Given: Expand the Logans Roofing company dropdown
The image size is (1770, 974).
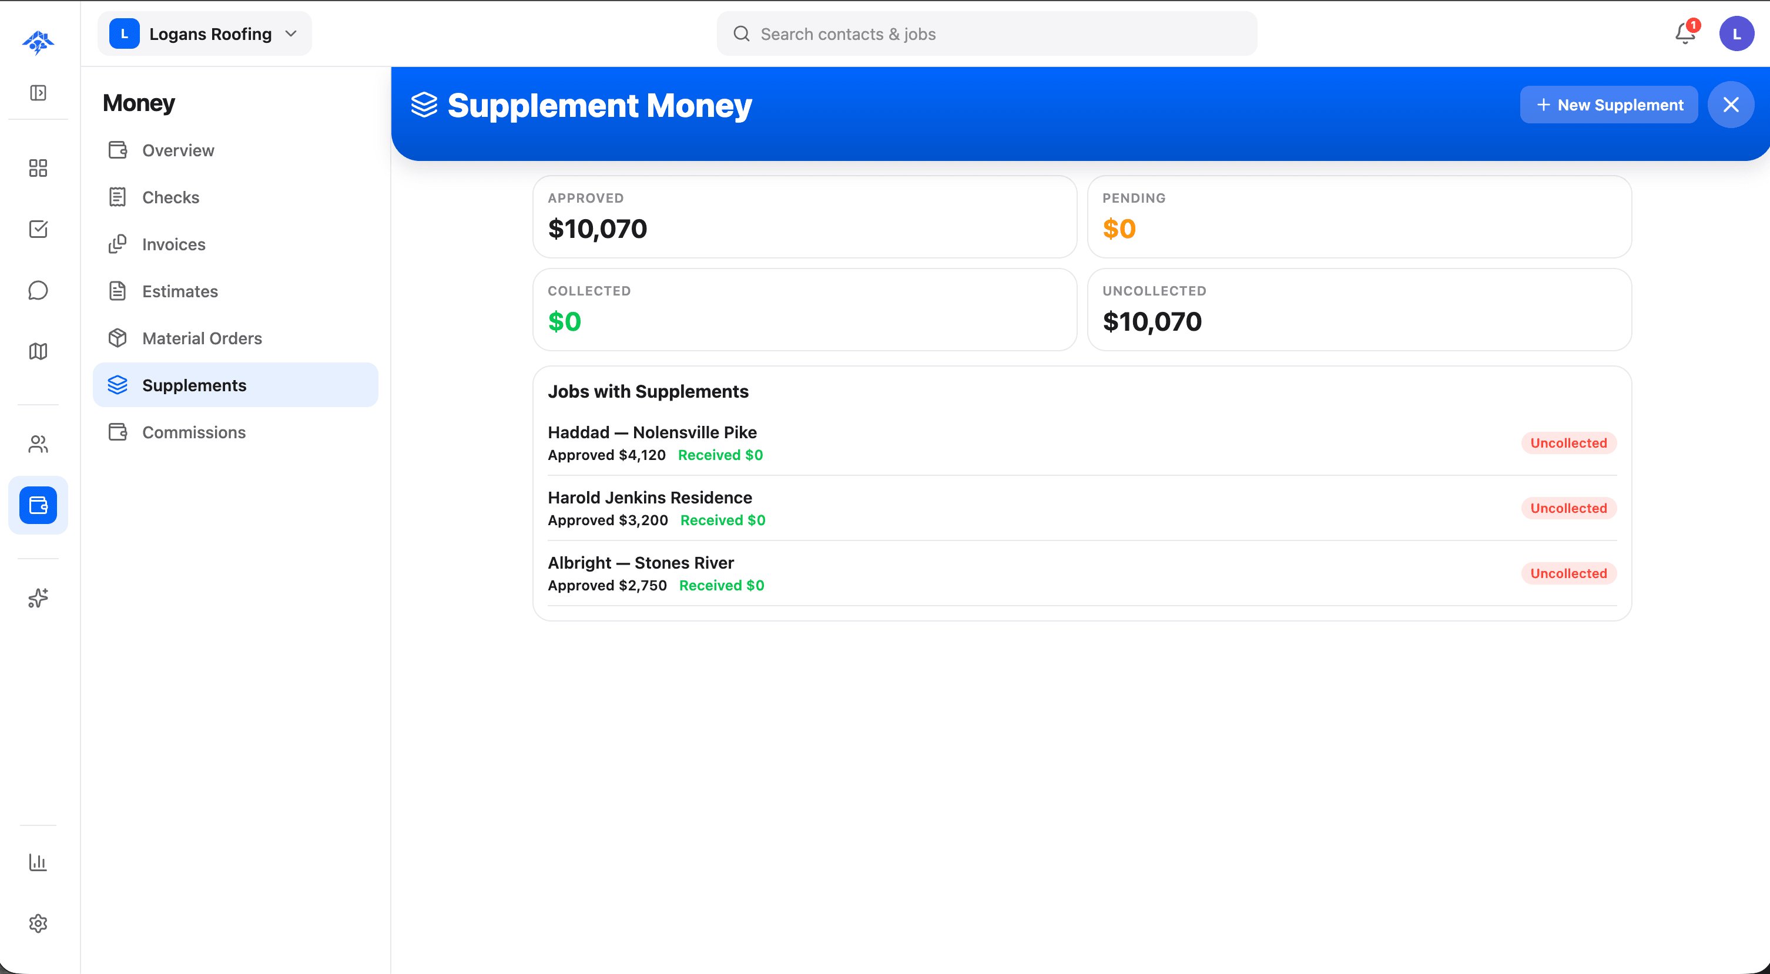Looking at the screenshot, I should (205, 33).
